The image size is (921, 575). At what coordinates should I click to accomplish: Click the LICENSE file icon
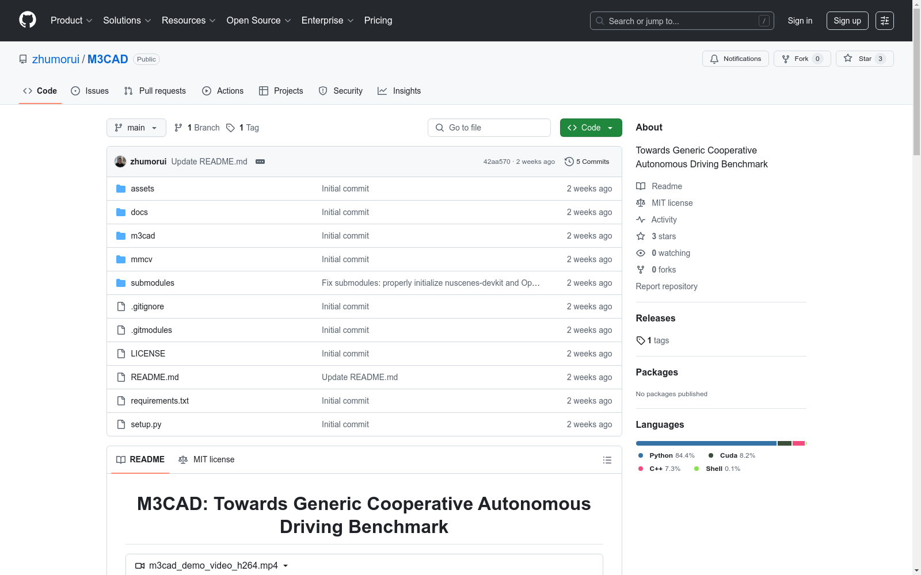click(121, 354)
